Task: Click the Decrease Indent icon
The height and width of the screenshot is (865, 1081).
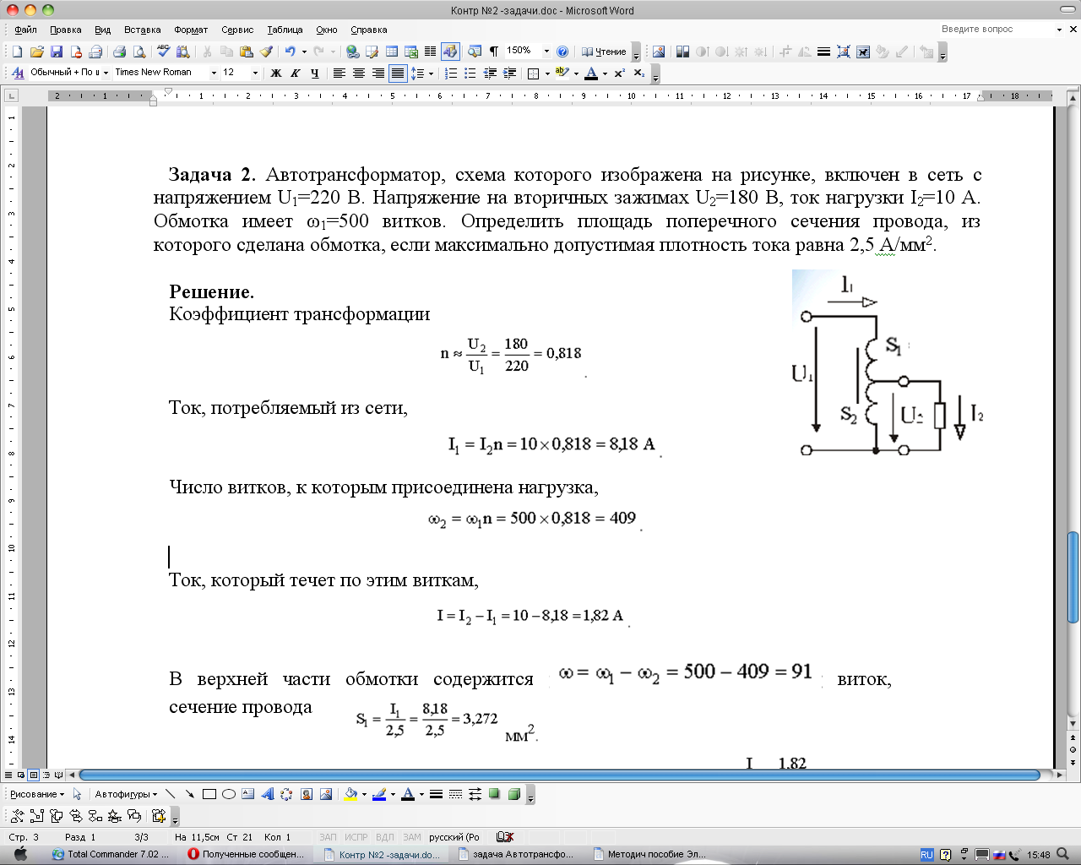Action: (490, 73)
